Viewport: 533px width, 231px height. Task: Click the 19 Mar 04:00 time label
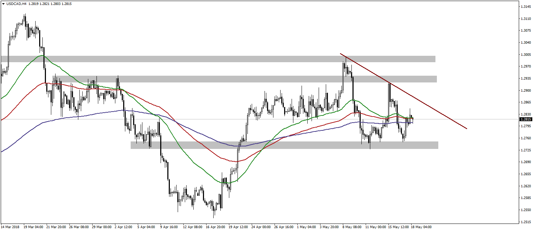click(34, 226)
